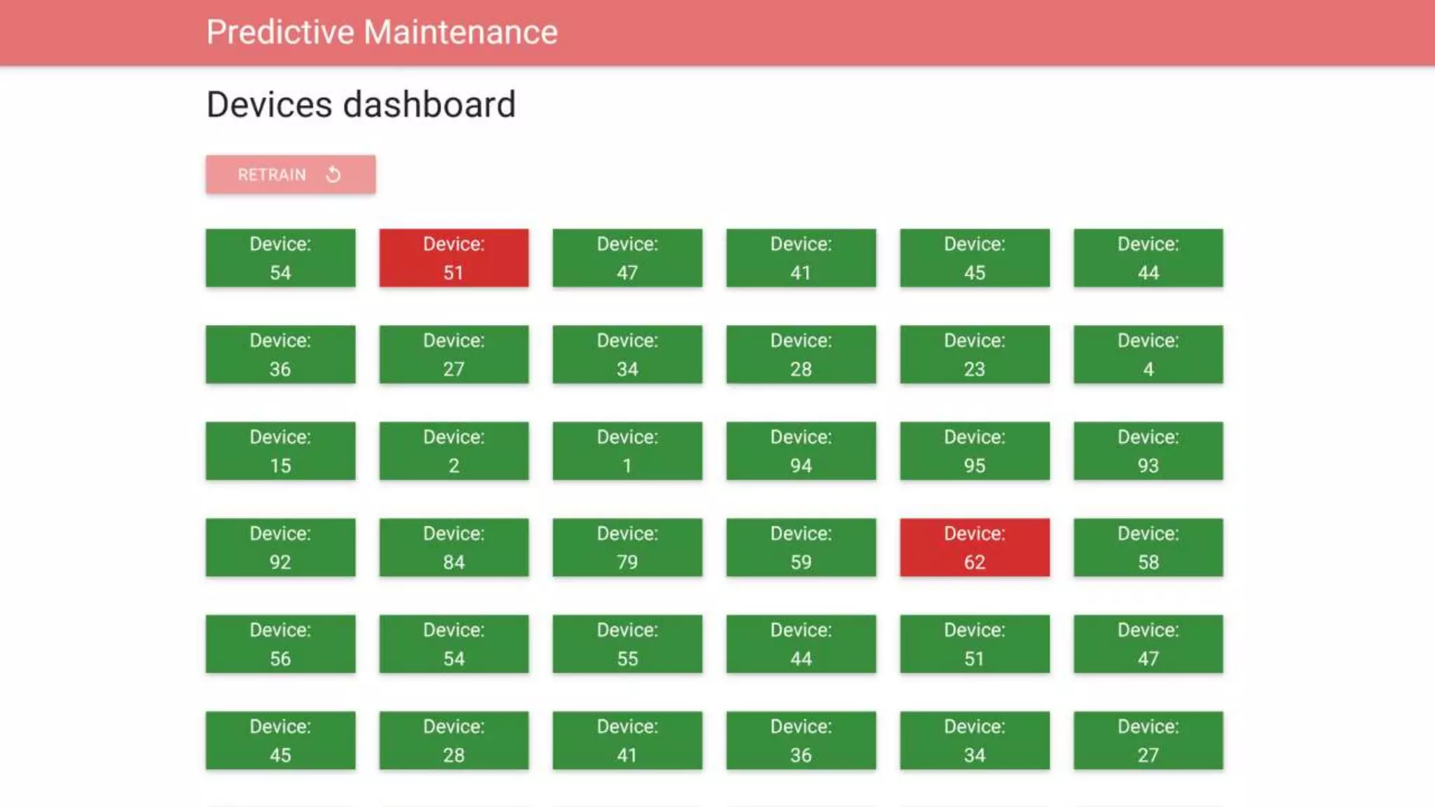Image resolution: width=1435 pixels, height=807 pixels.
Task: Open the Device 58 tile
Action: pyautogui.click(x=1148, y=547)
